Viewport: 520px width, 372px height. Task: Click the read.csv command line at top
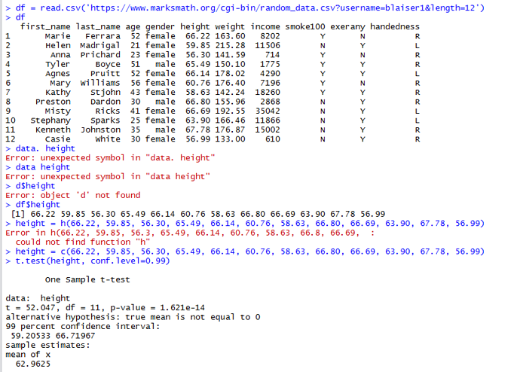tap(249, 8)
